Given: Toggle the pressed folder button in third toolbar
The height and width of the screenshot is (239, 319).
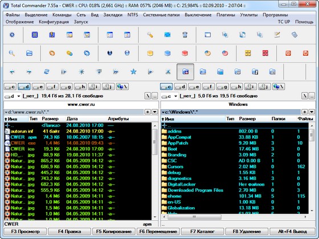Looking at the screenshot, I should [x=185, y=72].
